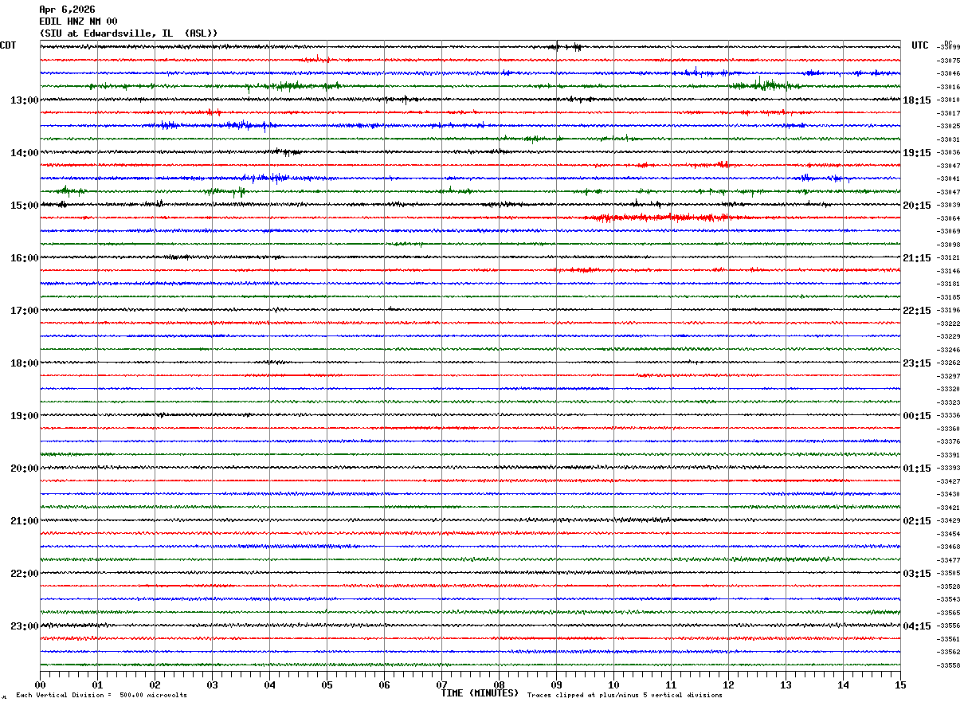964x706 pixels.
Task: Click the DC offset value "-33468"
Action: tap(949, 547)
